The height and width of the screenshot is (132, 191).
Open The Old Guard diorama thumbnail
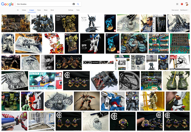(x=11, y=62)
